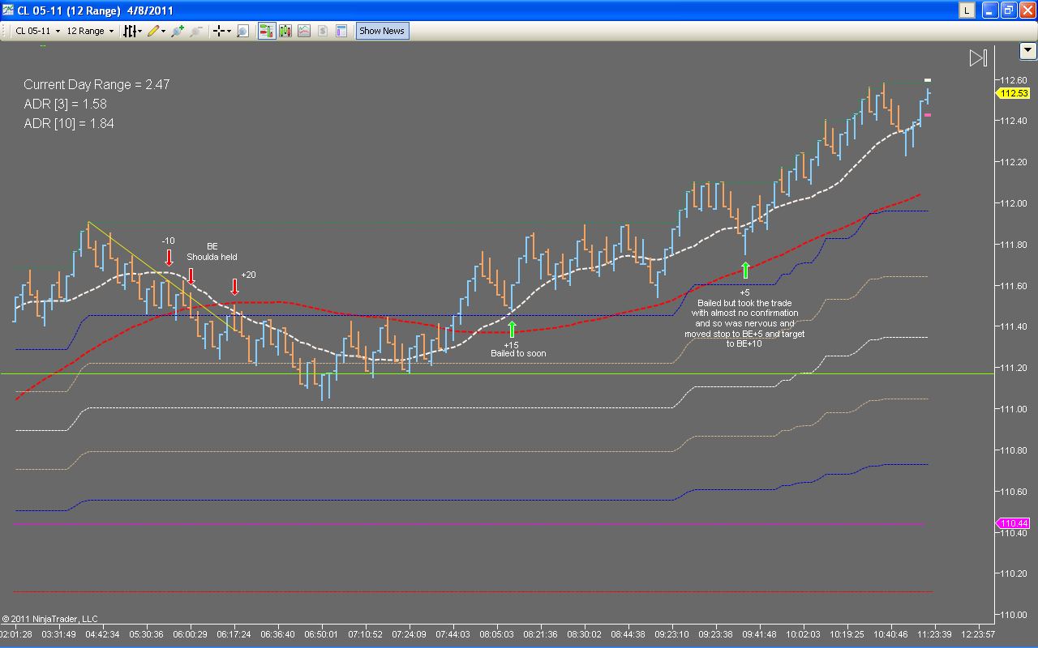
Task: Click the yellow 112.53 price marker
Action: (1012, 93)
